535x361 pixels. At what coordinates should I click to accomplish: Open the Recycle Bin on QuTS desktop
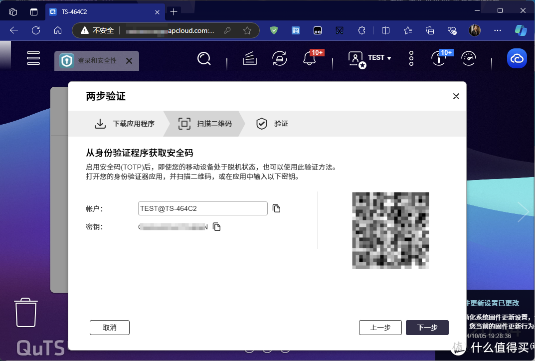[x=25, y=313]
